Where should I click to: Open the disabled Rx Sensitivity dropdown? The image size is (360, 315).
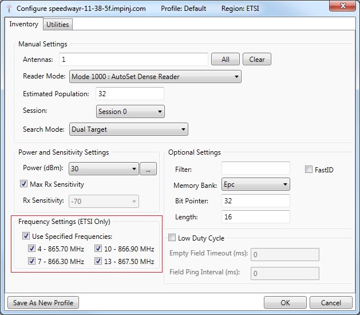coord(104,201)
